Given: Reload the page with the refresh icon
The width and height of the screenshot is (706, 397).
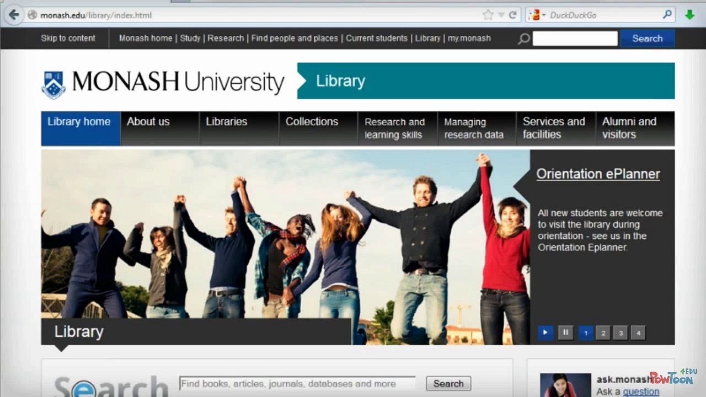Looking at the screenshot, I should pos(512,15).
